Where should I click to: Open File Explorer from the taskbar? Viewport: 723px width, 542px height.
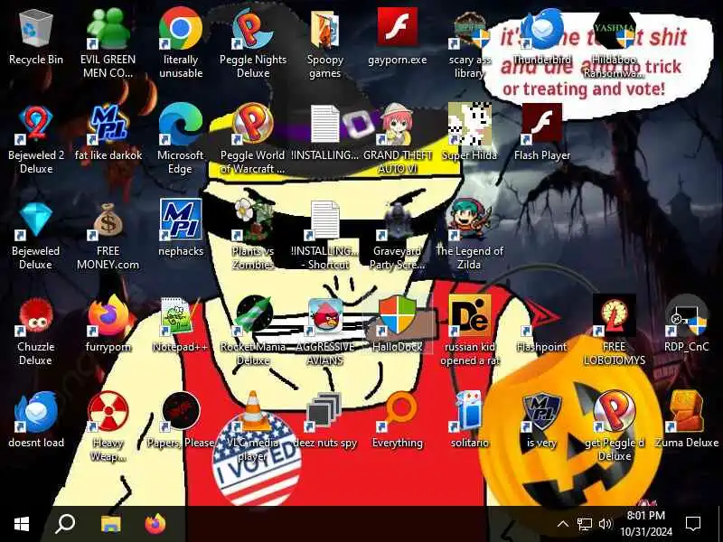pyautogui.click(x=110, y=524)
